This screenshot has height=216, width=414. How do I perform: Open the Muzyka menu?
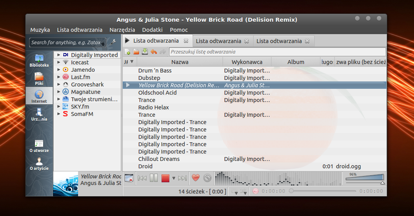(40, 30)
